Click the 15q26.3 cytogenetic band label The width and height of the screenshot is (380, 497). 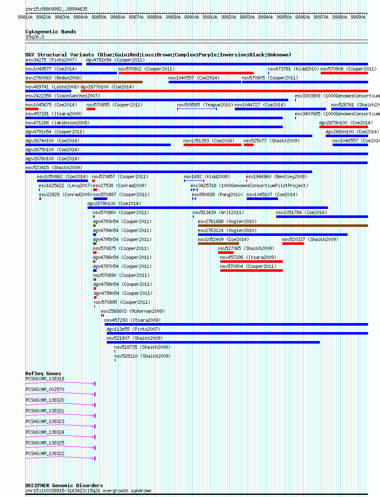[x=35, y=37]
